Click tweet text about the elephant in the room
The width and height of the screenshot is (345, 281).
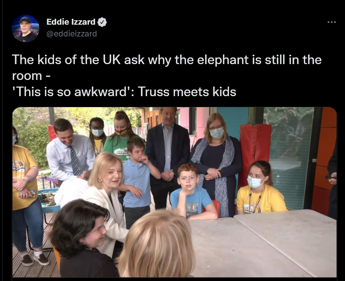[x=167, y=67]
